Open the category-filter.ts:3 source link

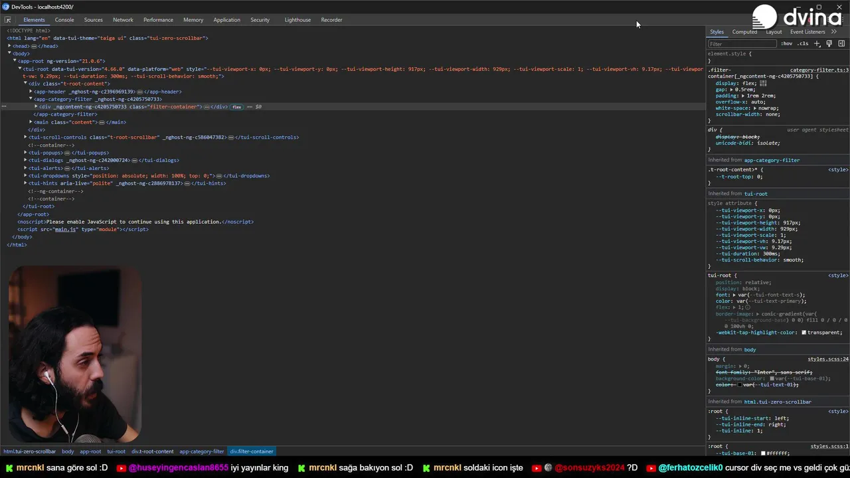point(819,70)
